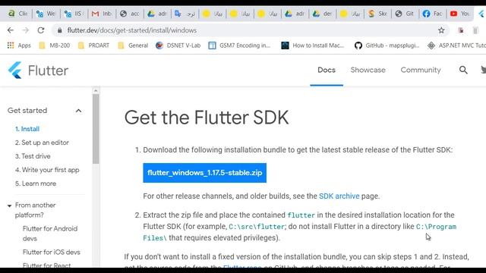Click the red extension icon beside the star

click(461, 30)
